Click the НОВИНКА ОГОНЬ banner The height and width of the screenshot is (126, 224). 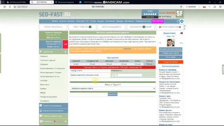[53, 27]
